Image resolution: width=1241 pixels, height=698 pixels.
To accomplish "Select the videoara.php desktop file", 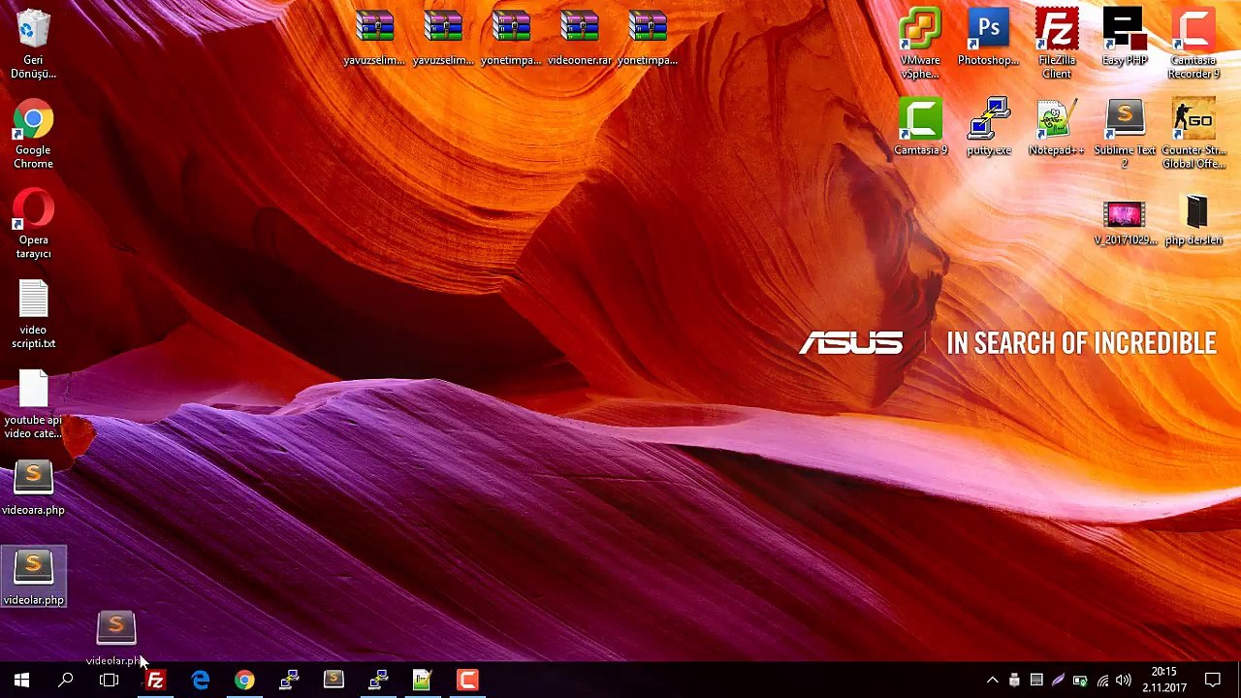I will click(x=33, y=489).
